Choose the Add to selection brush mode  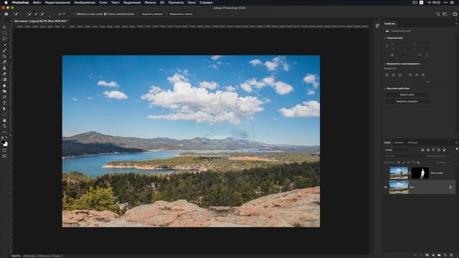tap(36, 14)
